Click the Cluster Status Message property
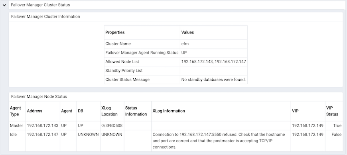The height and width of the screenshot is (155, 347). point(127,79)
